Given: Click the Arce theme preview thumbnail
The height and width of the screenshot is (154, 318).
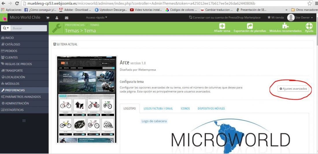Looking at the screenshot, I should (x=87, y=100).
